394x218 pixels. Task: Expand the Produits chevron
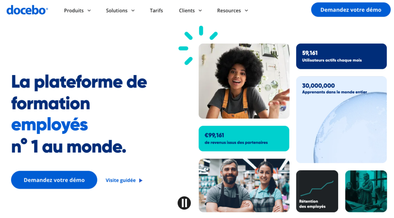(89, 10)
